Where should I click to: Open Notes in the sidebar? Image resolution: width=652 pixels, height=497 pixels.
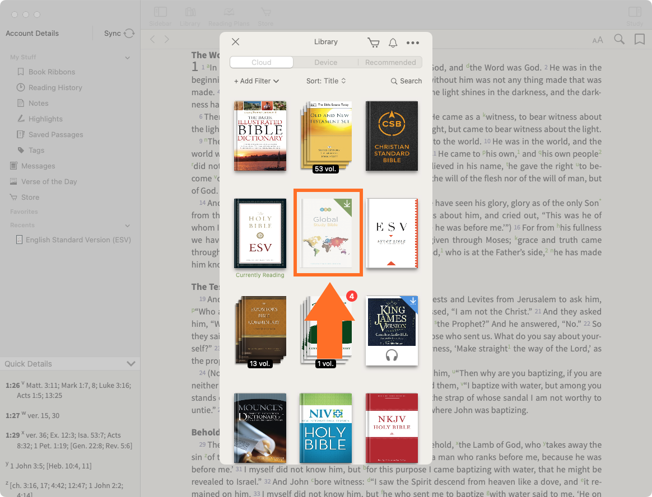pyautogui.click(x=33, y=103)
